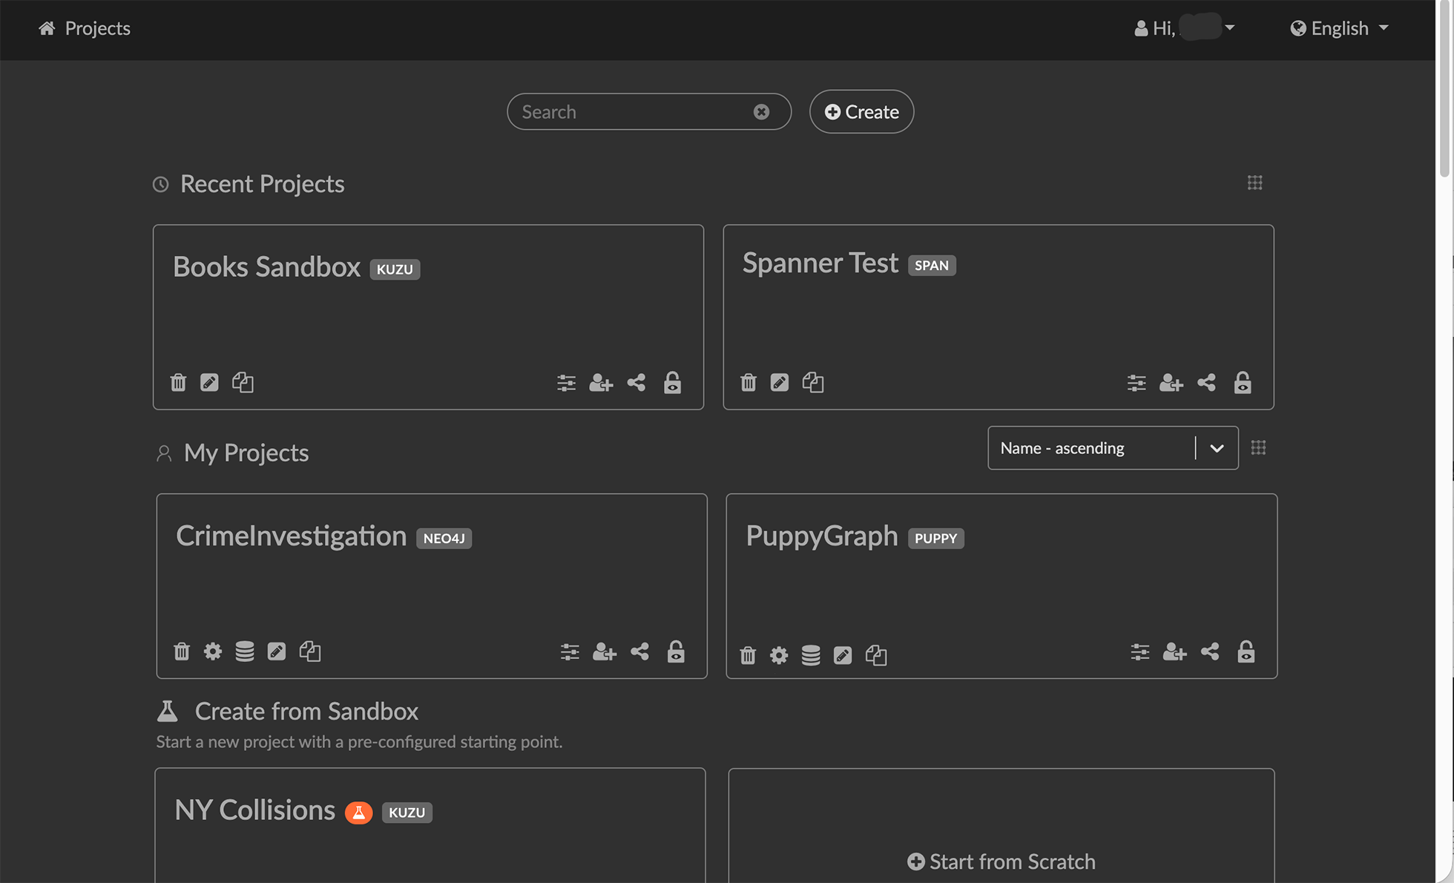
Task: Share the Books Sandbox project
Action: click(636, 382)
